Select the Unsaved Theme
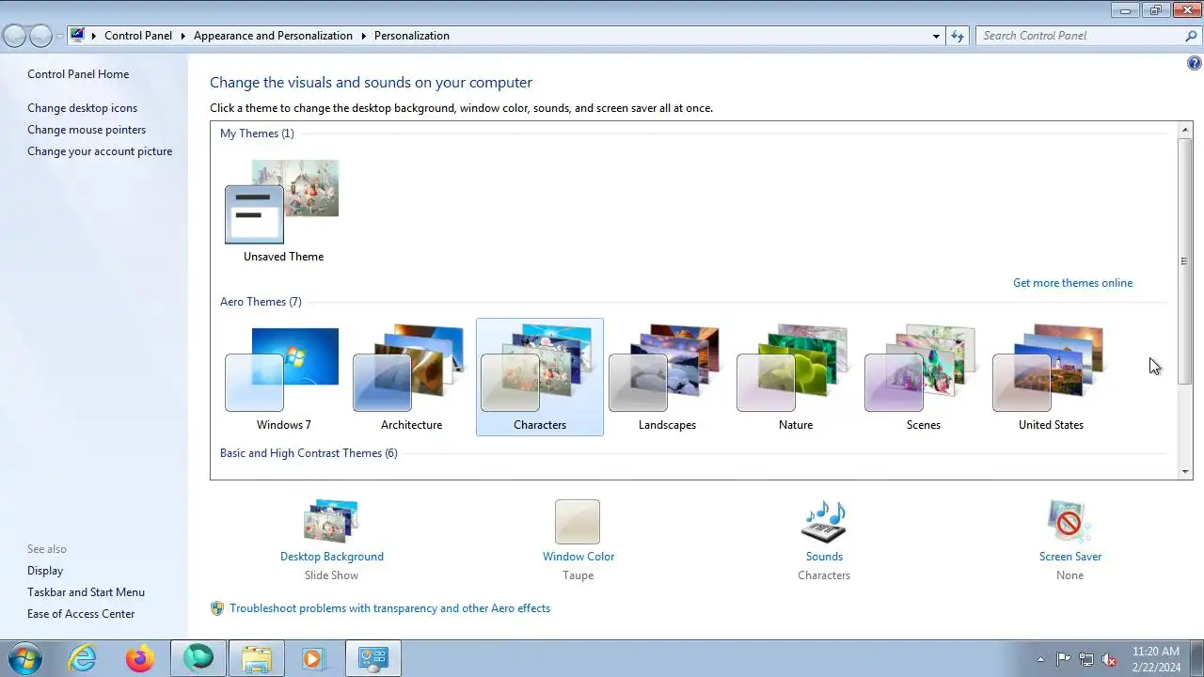 click(x=283, y=211)
